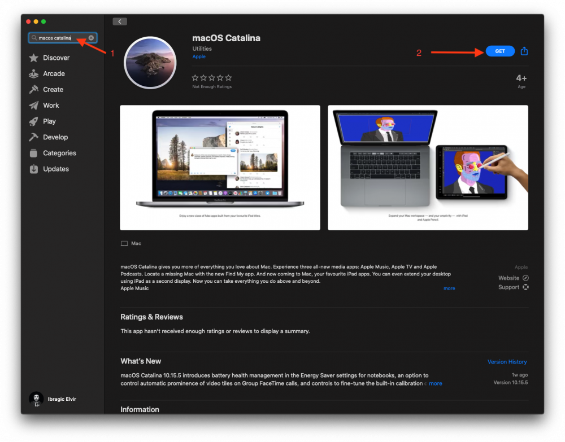
Task: Open the Apple developer link
Action: tap(199, 56)
